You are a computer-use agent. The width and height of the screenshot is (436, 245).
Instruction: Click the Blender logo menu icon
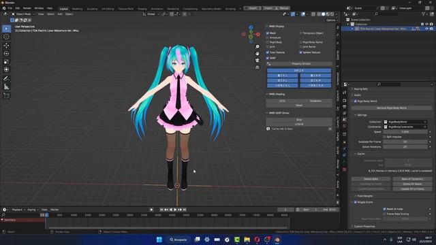(x=4, y=8)
